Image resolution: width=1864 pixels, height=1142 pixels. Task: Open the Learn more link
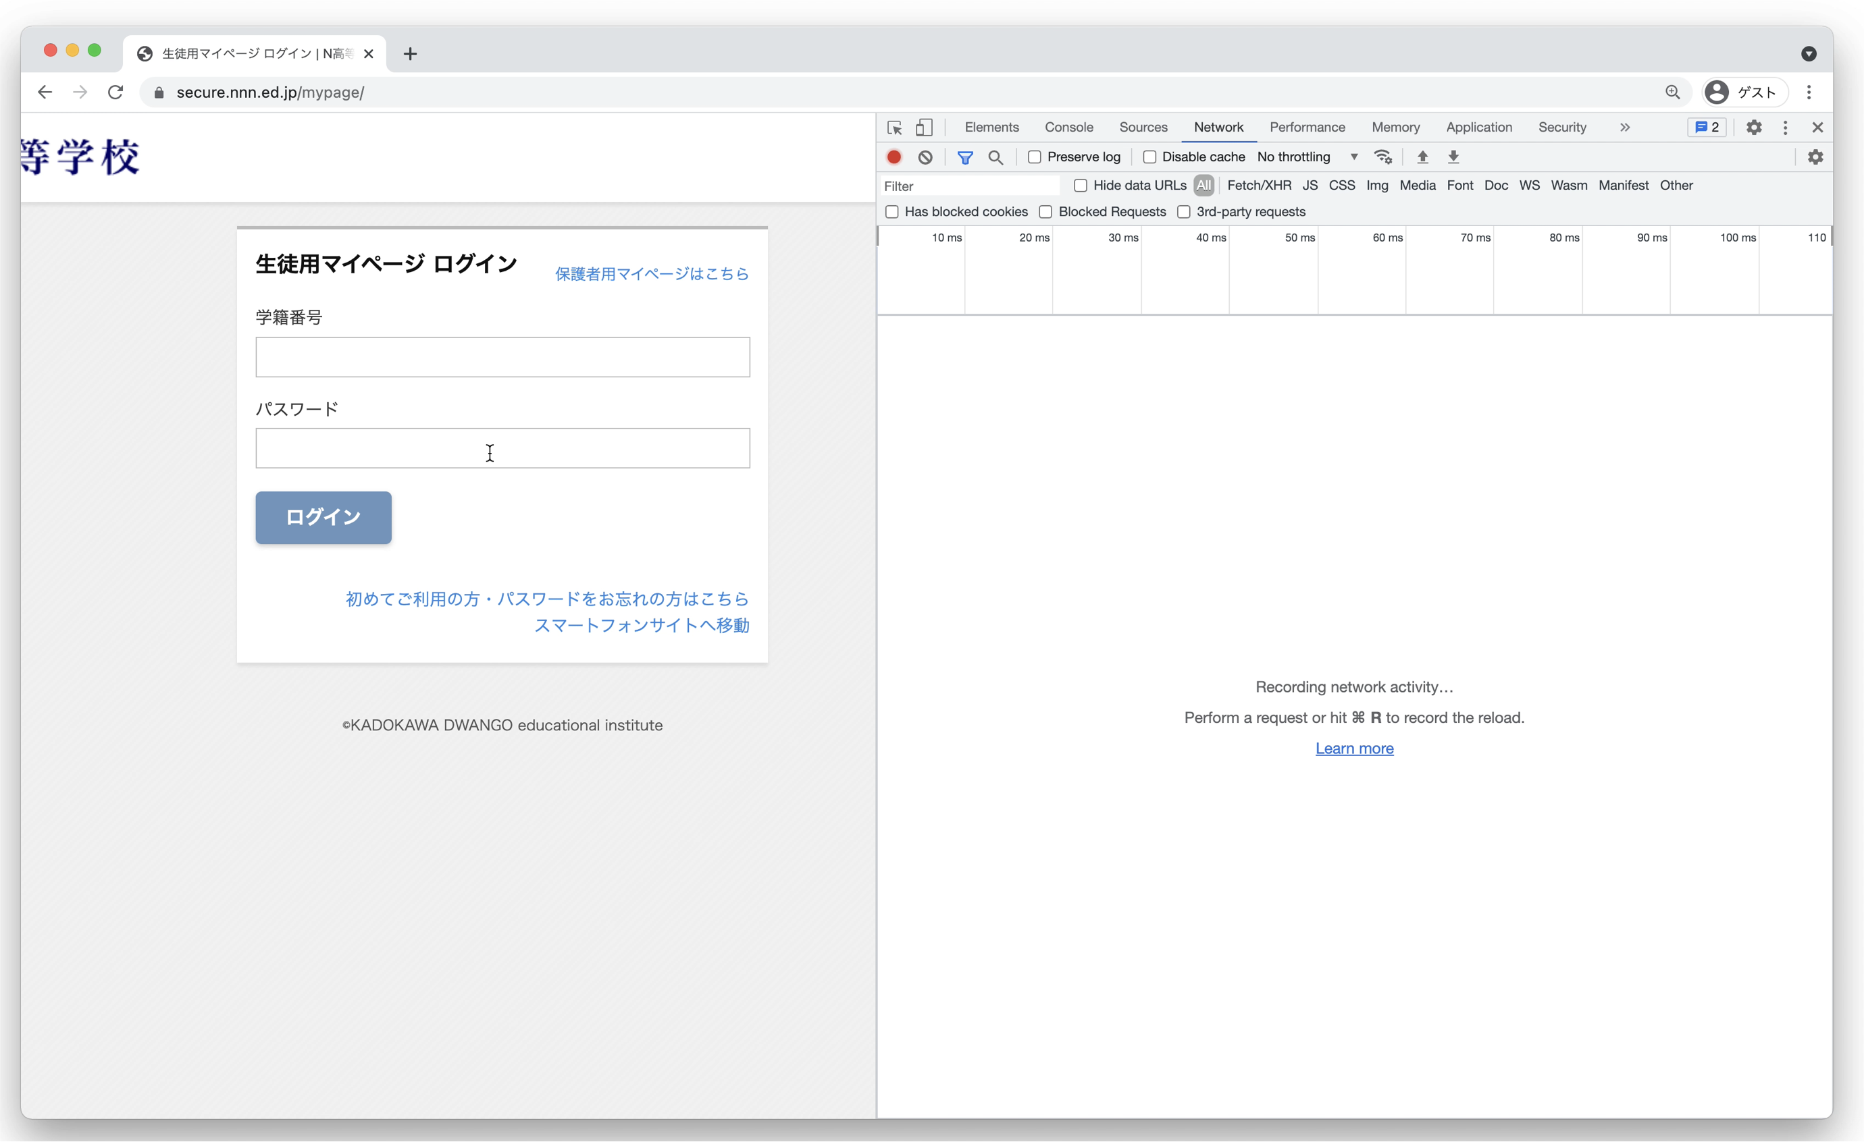tap(1353, 749)
